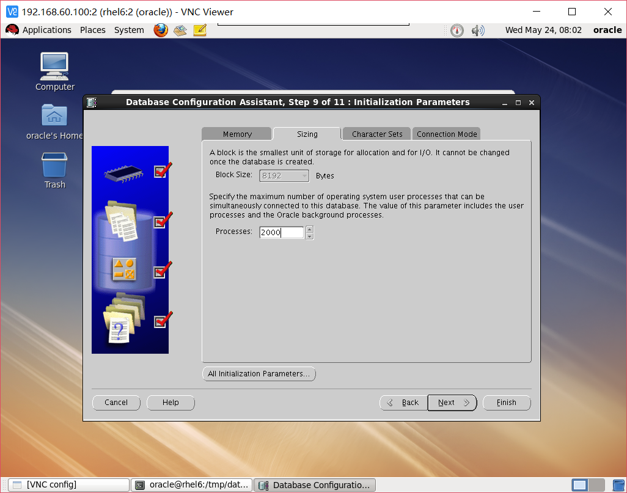Increase Processes value with up arrow
Viewport: 627px width, 493px height.
coord(309,228)
